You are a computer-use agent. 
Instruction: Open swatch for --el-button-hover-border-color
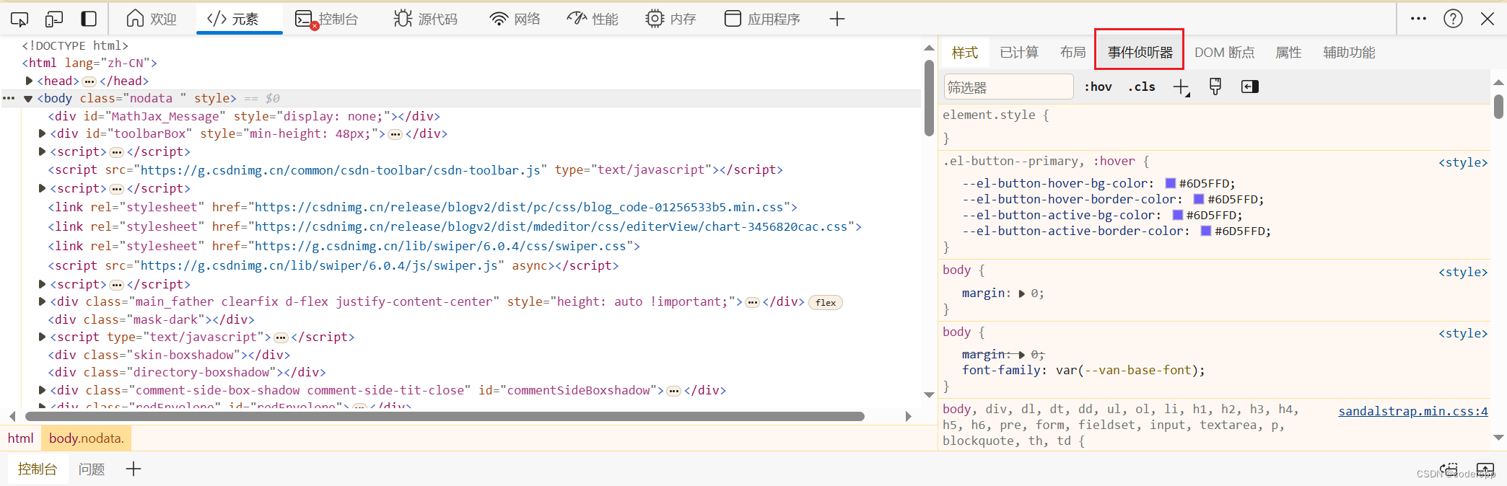coord(1199,199)
